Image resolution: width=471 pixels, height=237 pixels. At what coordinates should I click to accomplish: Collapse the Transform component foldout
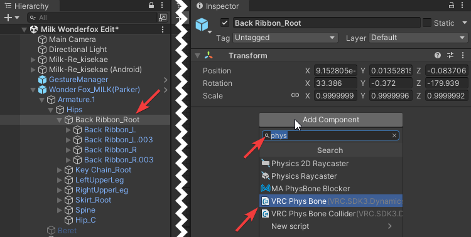click(x=198, y=56)
